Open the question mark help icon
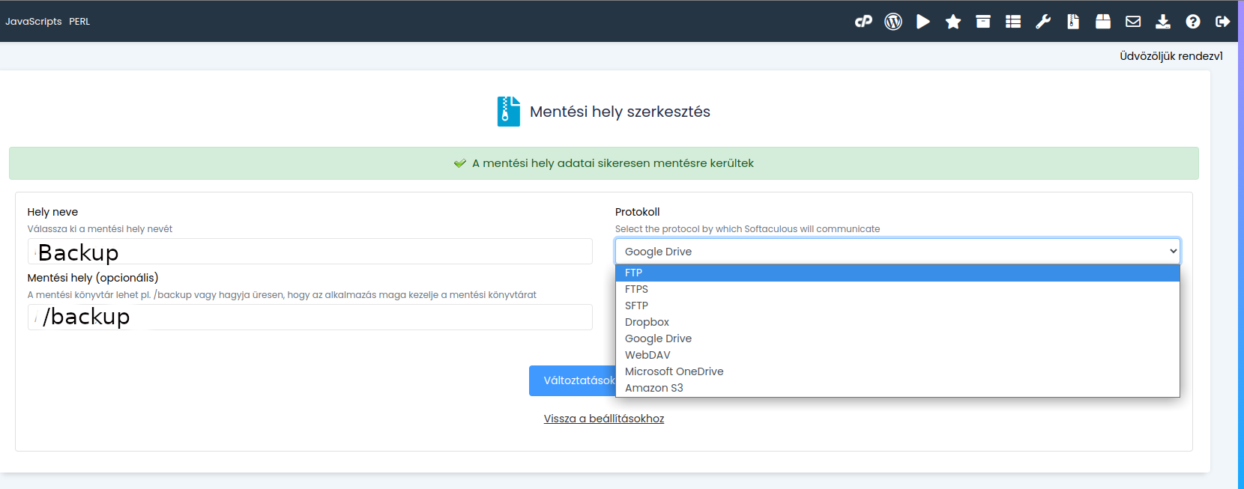Viewport: 1244px width, 489px height. tap(1193, 22)
